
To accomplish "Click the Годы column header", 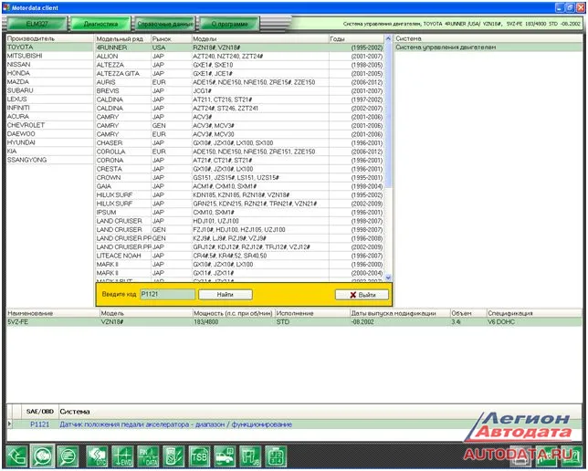I will pyautogui.click(x=357, y=38).
